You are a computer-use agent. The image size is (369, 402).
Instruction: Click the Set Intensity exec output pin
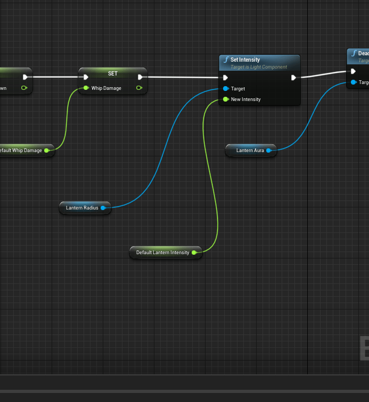tap(293, 78)
